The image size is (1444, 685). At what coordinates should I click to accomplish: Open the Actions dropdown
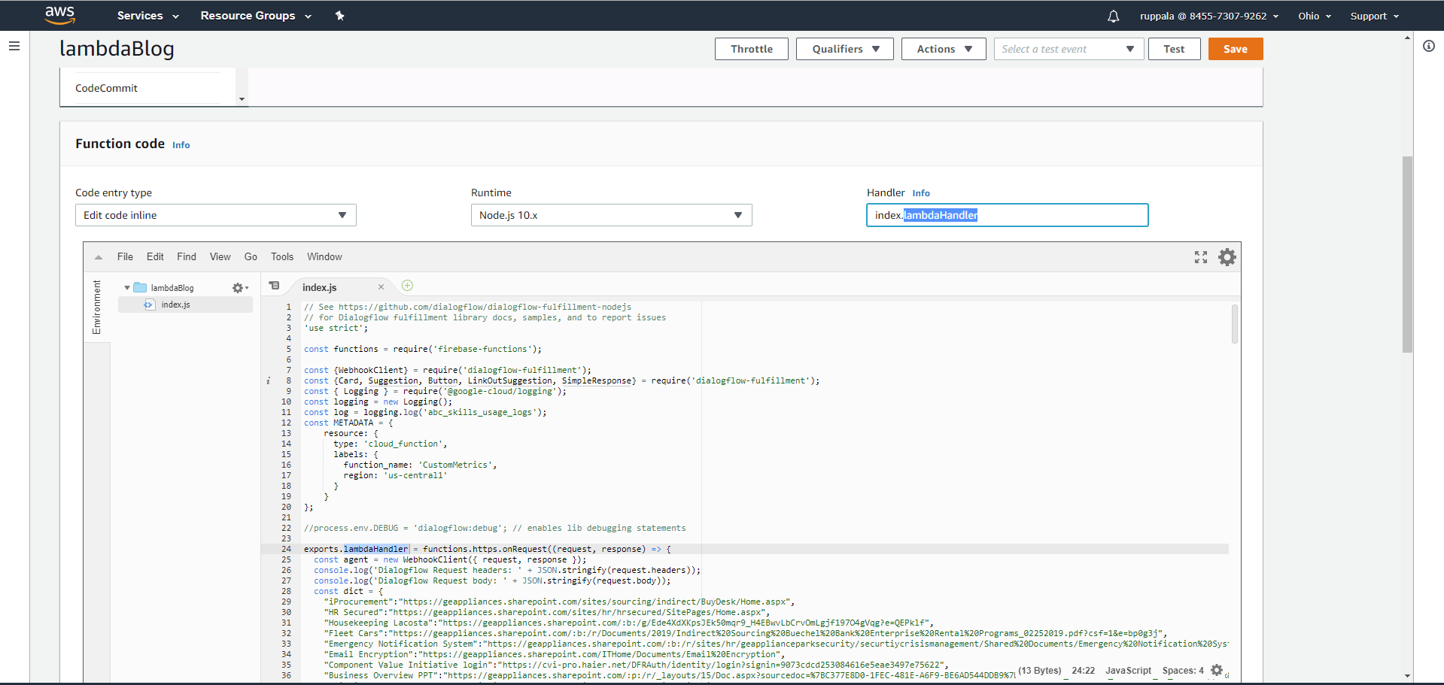pyautogui.click(x=943, y=48)
